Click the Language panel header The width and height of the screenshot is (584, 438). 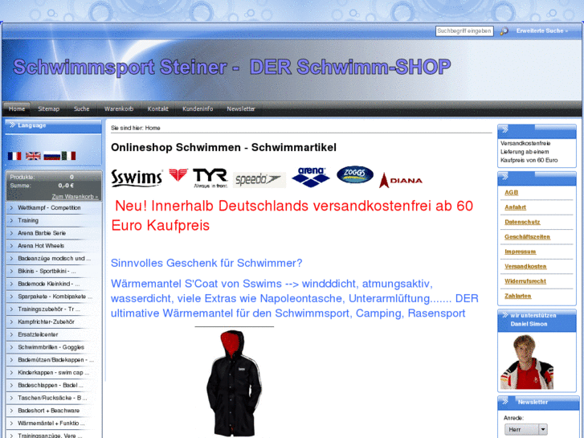point(53,125)
